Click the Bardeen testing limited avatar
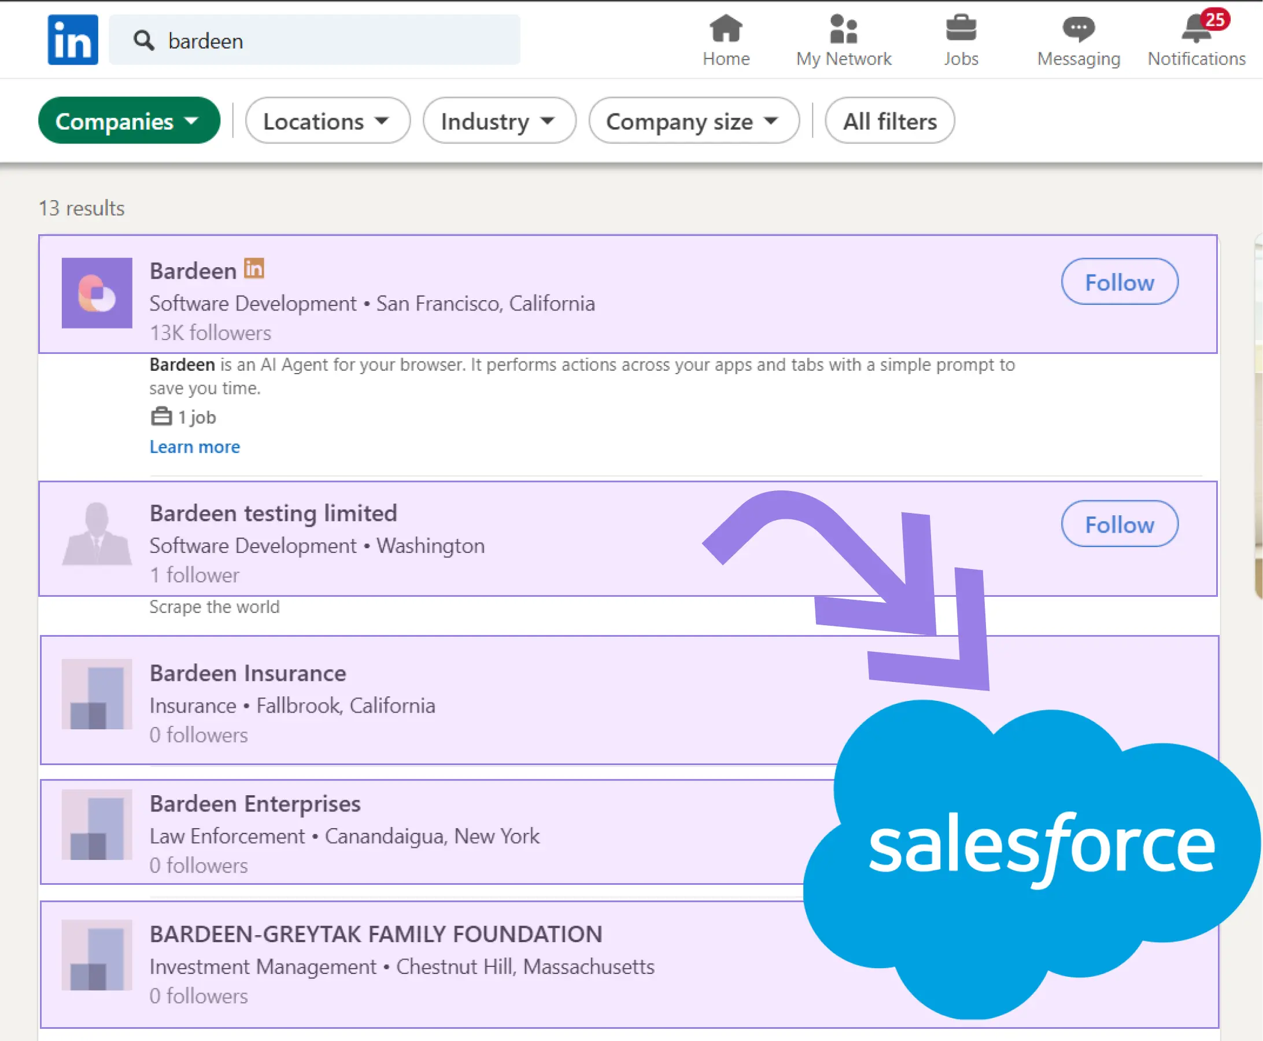 (x=97, y=533)
